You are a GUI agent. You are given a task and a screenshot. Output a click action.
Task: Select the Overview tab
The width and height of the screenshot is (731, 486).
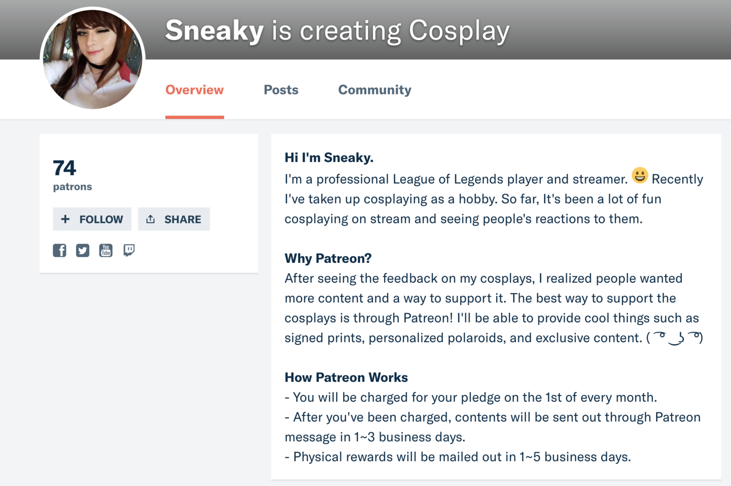pos(194,90)
